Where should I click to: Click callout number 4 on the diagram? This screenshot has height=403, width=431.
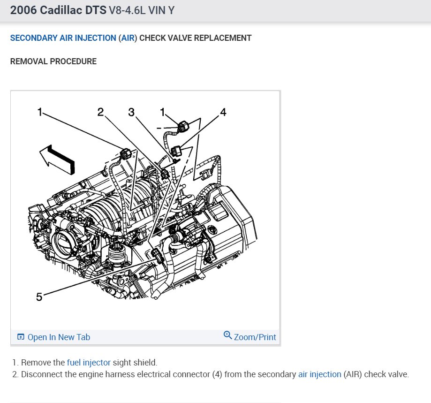coord(223,112)
